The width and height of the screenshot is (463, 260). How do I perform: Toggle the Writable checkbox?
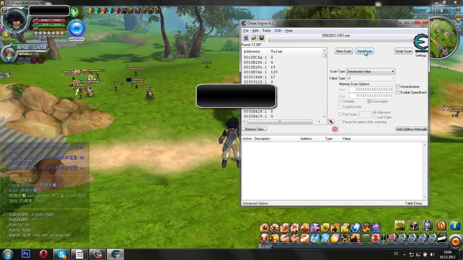[x=340, y=101]
